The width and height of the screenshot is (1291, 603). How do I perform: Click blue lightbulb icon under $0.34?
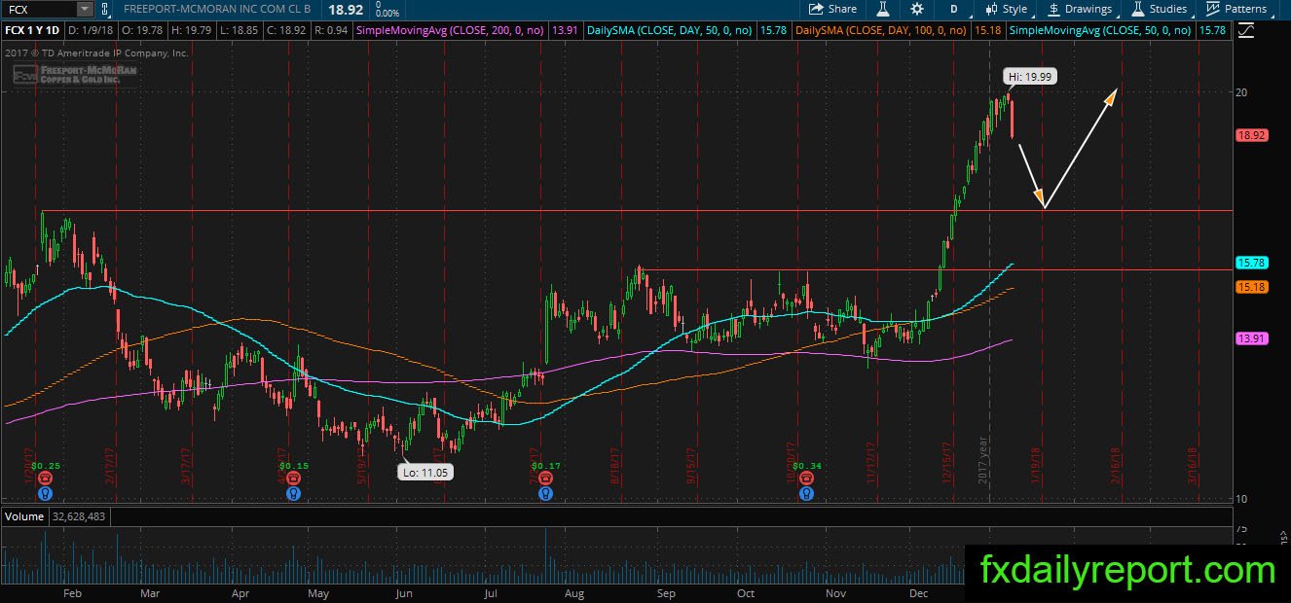(x=806, y=493)
